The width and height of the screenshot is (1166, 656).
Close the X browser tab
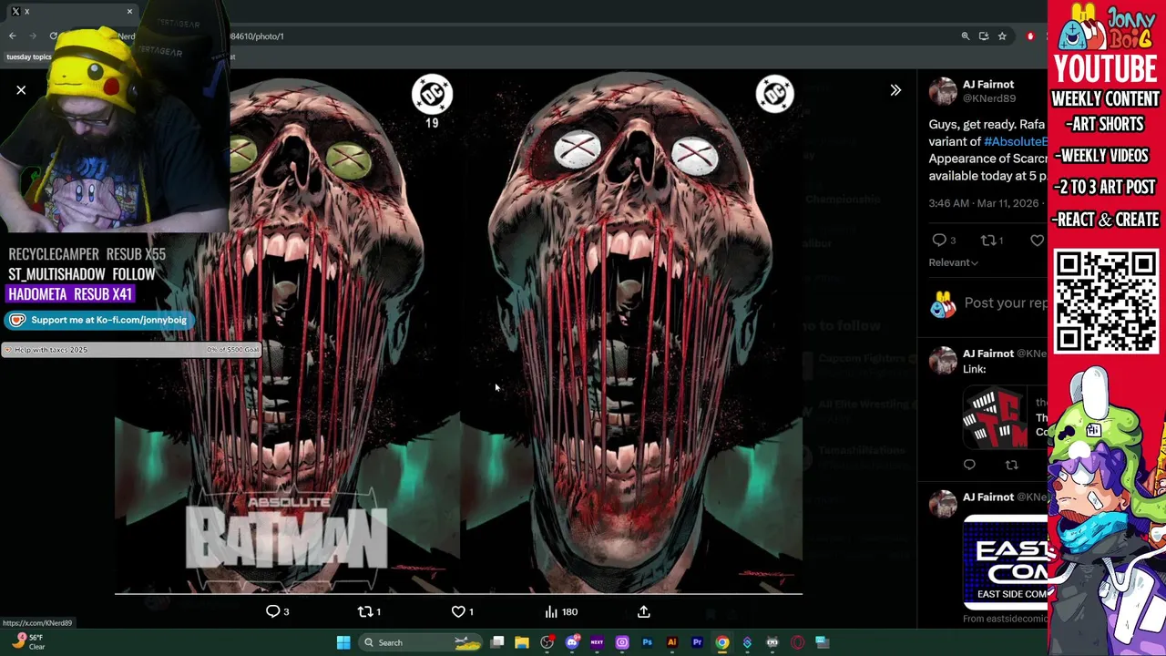129,11
